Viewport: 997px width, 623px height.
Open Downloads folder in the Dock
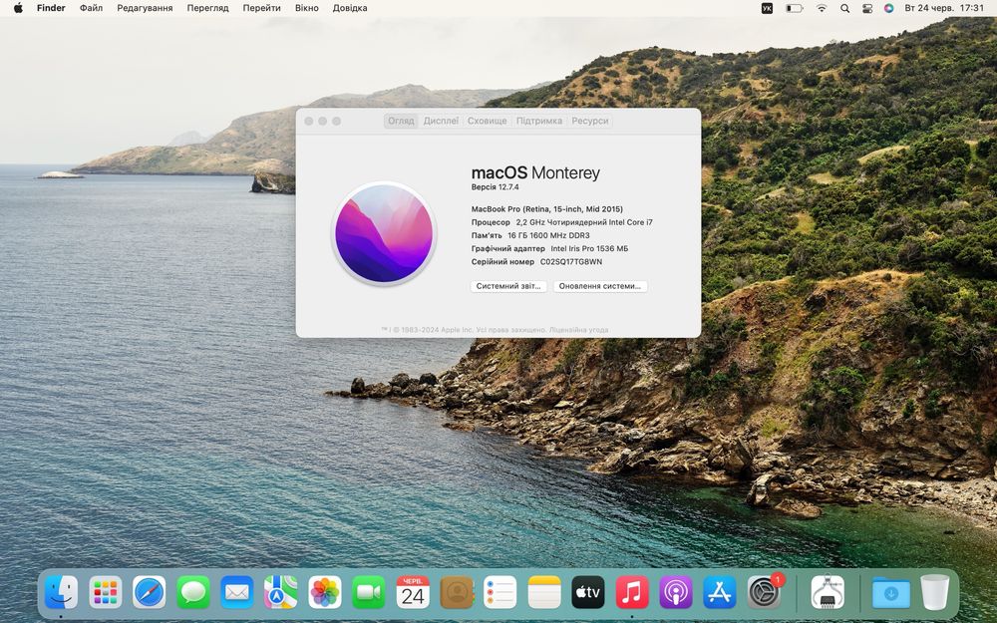click(890, 592)
